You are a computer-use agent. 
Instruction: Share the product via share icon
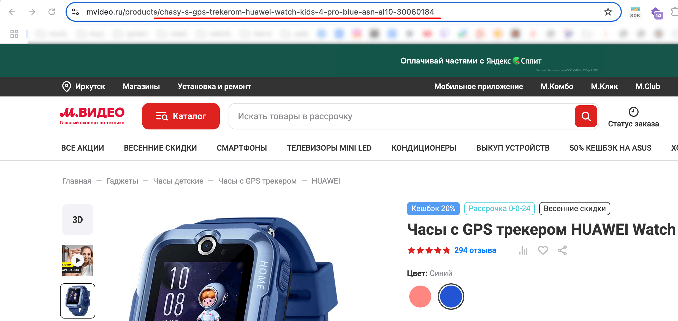[x=562, y=250]
